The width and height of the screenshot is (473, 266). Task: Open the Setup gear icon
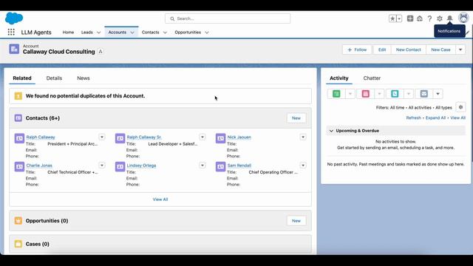440,18
